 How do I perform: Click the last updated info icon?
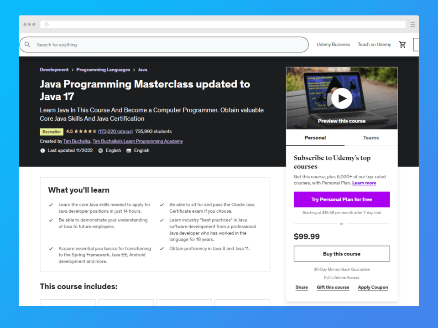pos(42,151)
